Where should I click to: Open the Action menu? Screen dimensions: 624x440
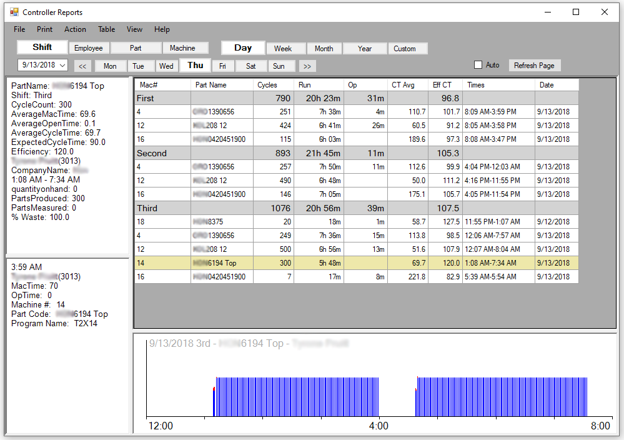[75, 29]
